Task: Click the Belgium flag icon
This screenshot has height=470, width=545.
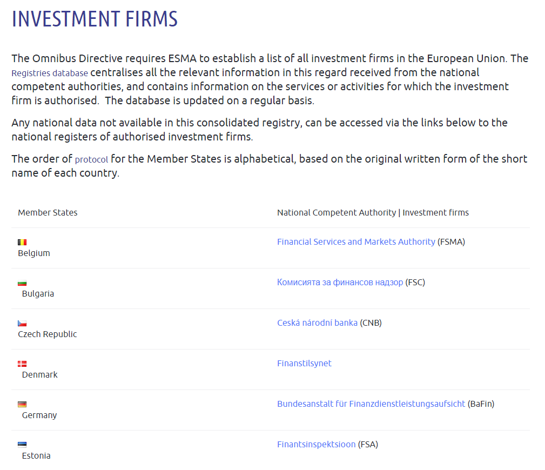Action: [22, 243]
